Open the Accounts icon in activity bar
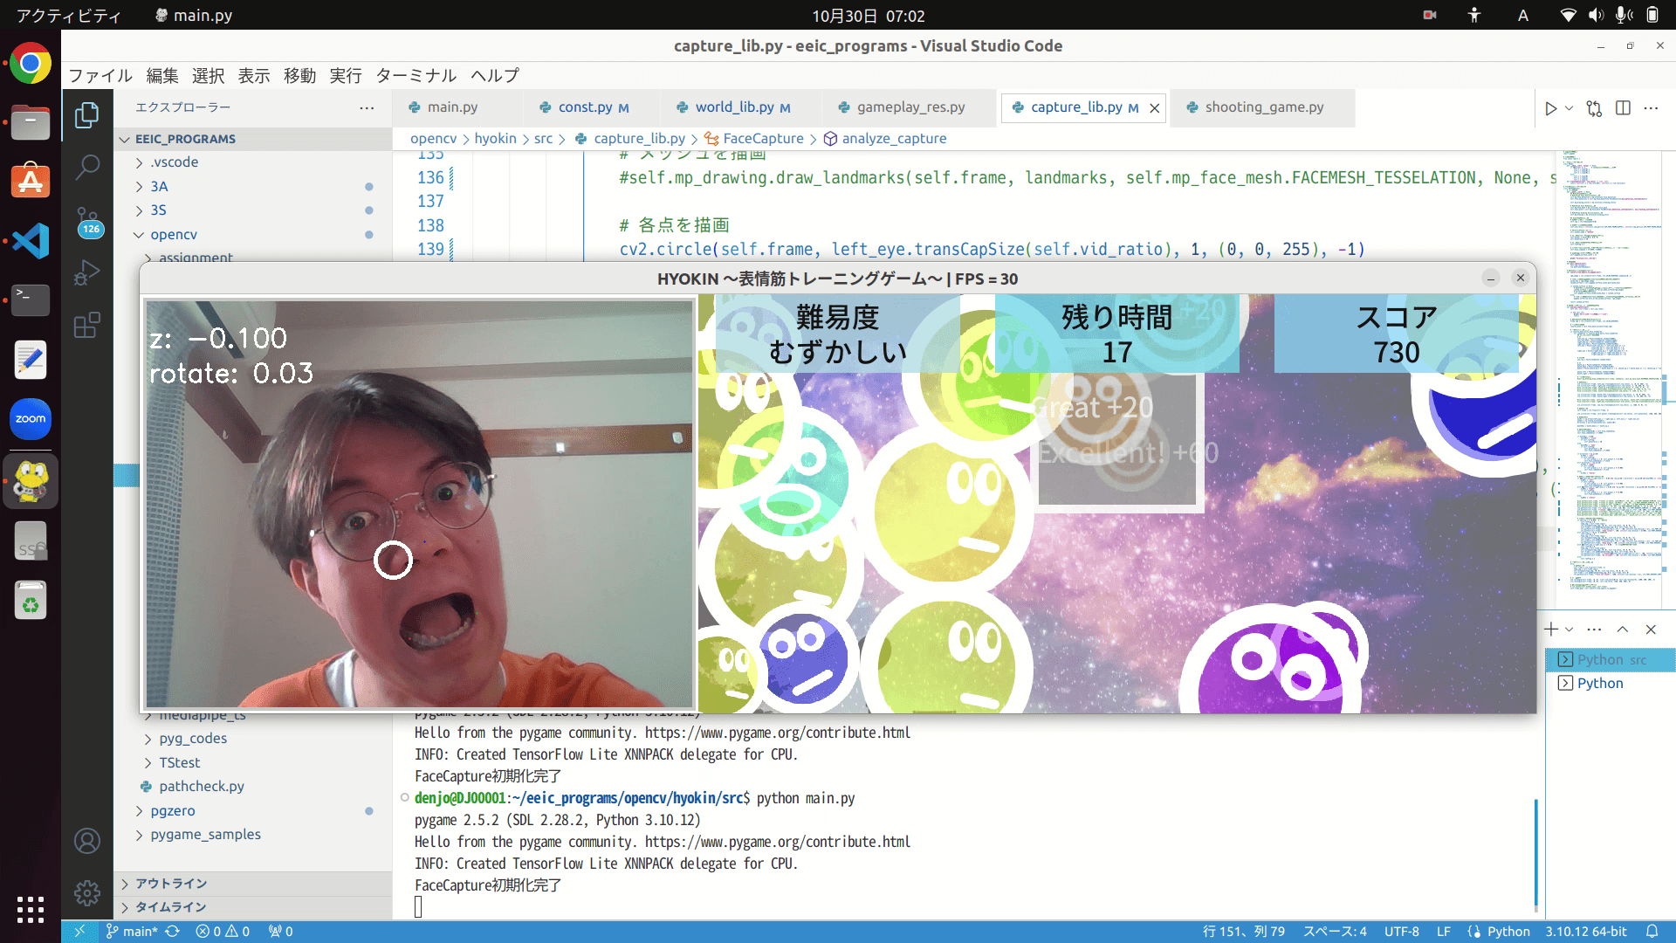Screen dimensions: 1676x943 point(87,841)
